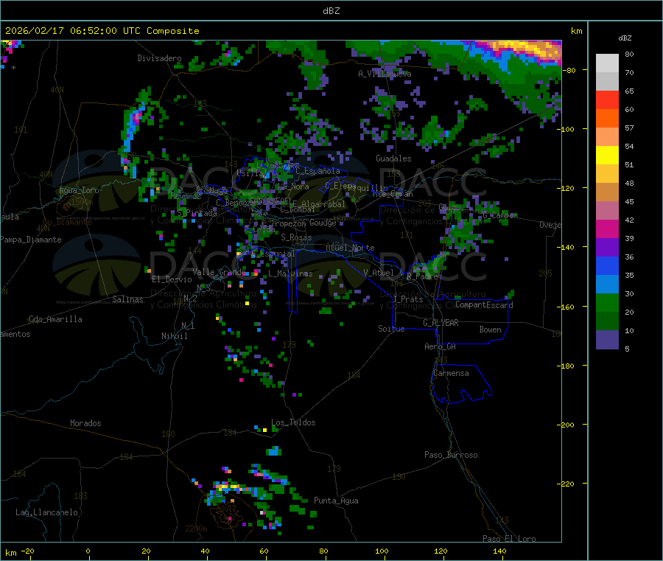
Task: Select the 'V_Atuel' location label
Action: pos(379,273)
